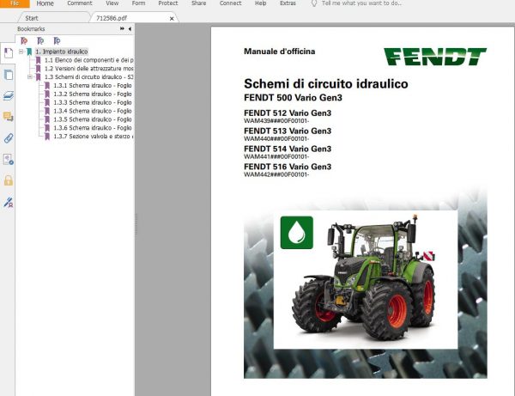Open the Layers sidebar icon
This screenshot has width=515, height=396.
(x=9, y=95)
